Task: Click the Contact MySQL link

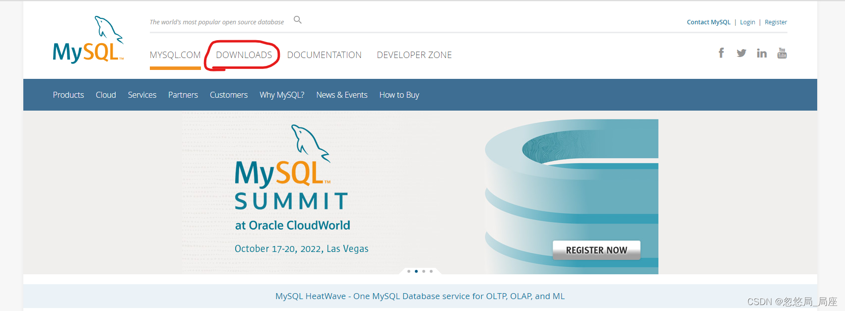Action: (709, 22)
